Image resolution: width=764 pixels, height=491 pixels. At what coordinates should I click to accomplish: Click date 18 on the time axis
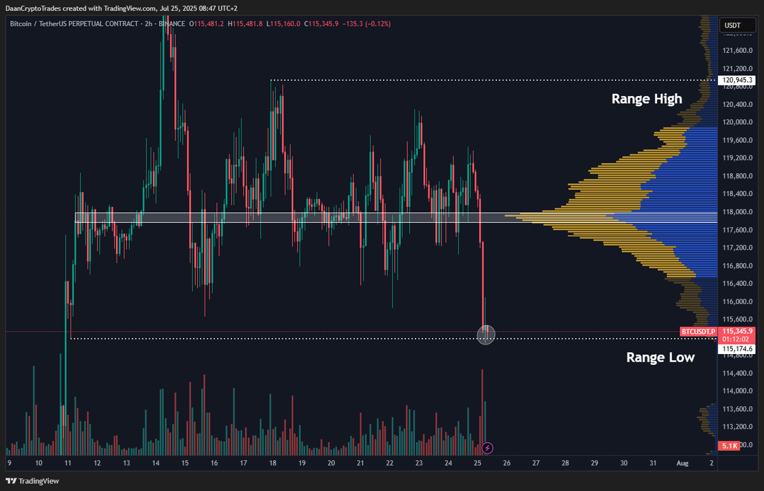273,463
